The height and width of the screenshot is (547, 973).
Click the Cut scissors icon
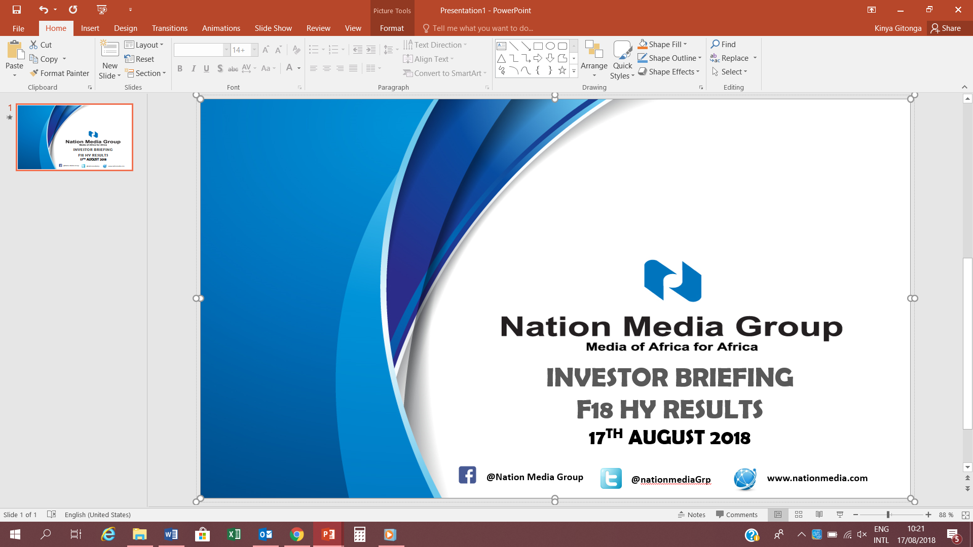pyautogui.click(x=34, y=45)
